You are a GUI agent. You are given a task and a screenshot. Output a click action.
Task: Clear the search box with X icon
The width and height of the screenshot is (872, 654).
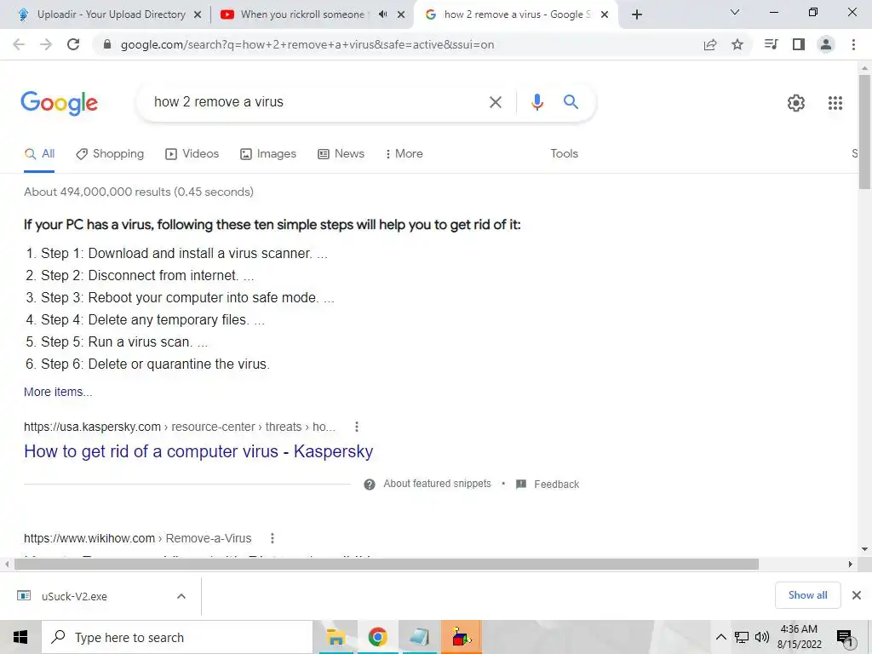(495, 102)
